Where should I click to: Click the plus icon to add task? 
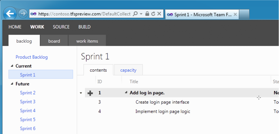pyautogui.click(x=90, y=93)
